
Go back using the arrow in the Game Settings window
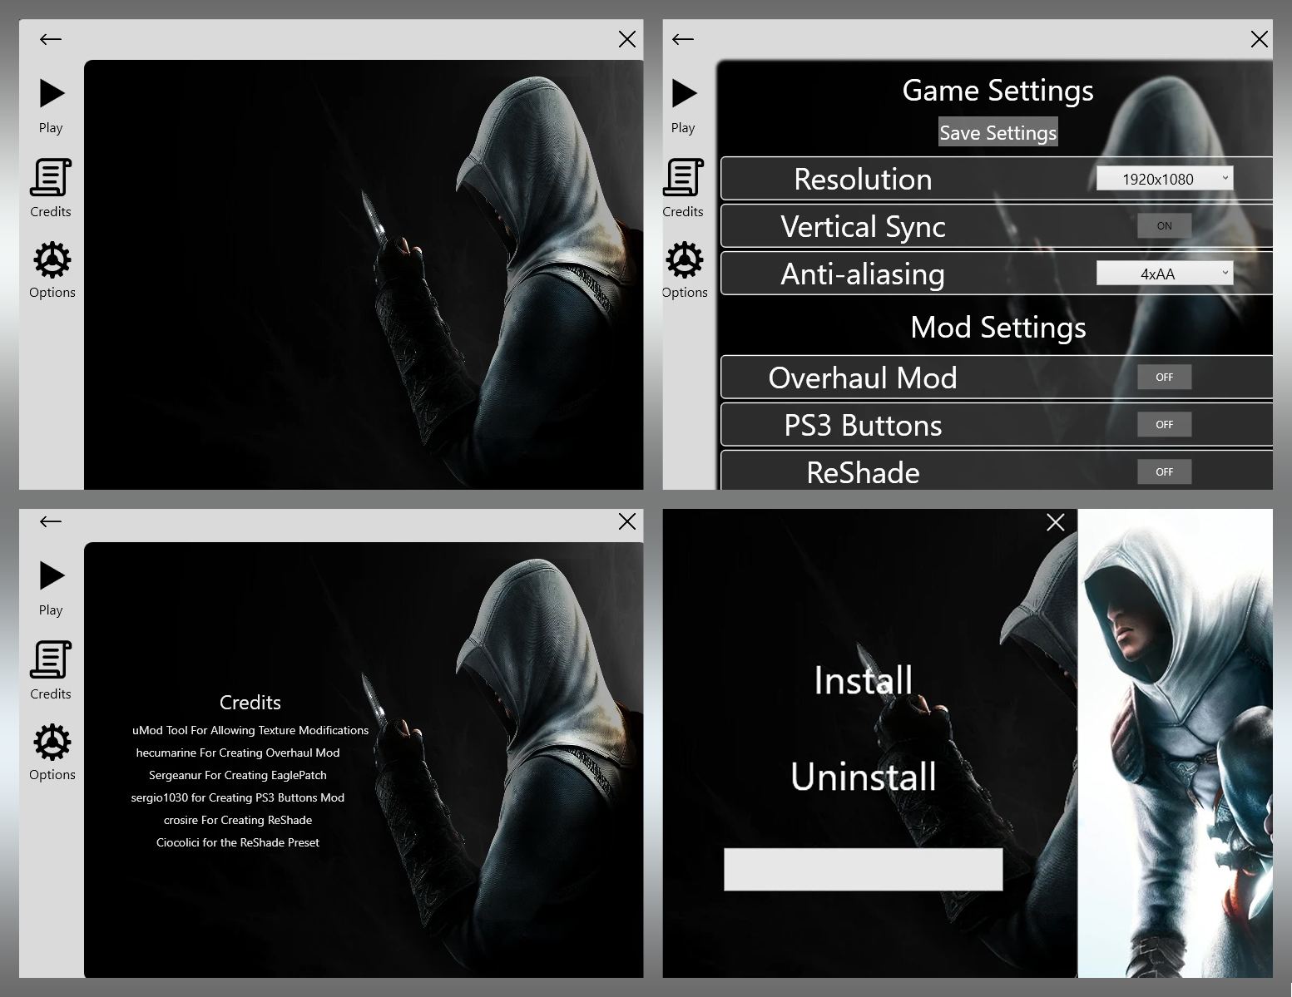pyautogui.click(x=683, y=39)
